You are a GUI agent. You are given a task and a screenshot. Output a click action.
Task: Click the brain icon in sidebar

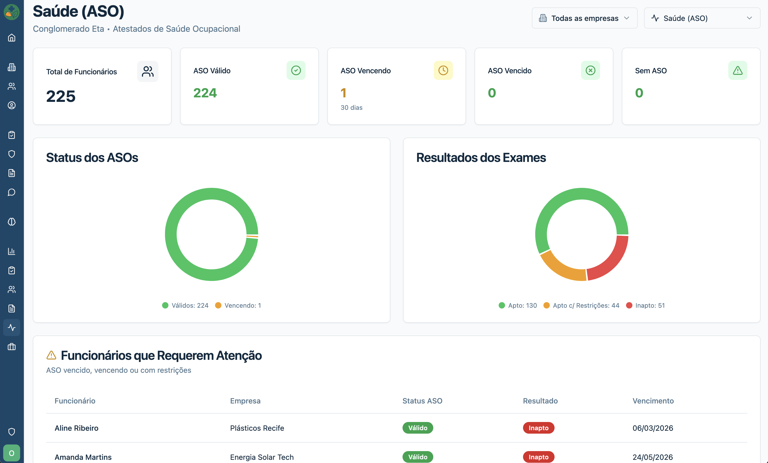pyautogui.click(x=12, y=222)
